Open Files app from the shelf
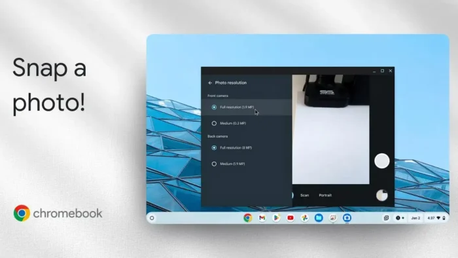This screenshot has width=458, height=258. (x=319, y=218)
